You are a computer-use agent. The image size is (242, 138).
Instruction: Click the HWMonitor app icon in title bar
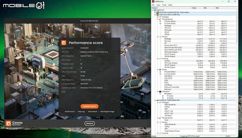pos(153,1)
